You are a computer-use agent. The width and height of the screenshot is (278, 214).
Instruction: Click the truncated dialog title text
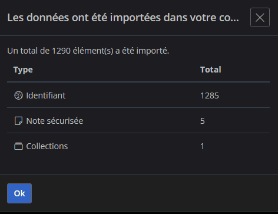[123, 18]
